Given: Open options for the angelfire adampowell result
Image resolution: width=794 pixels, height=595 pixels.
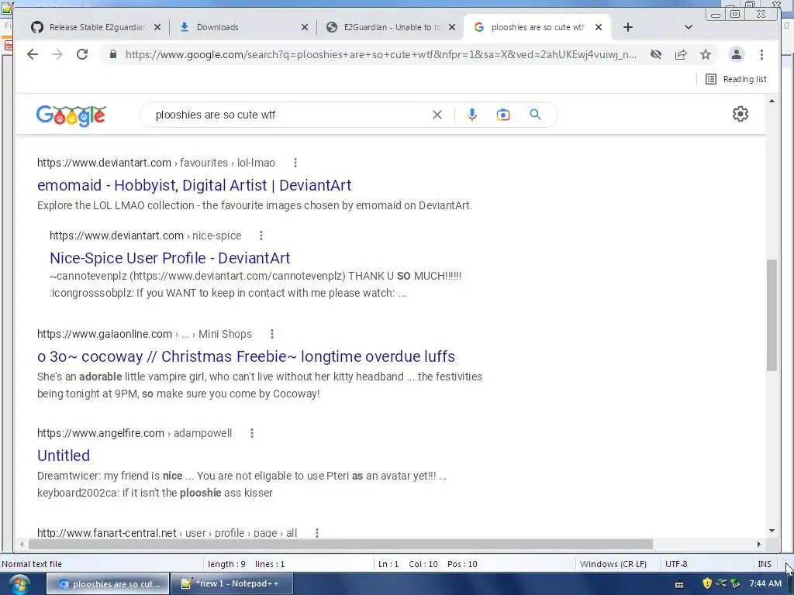Looking at the screenshot, I should (252, 433).
